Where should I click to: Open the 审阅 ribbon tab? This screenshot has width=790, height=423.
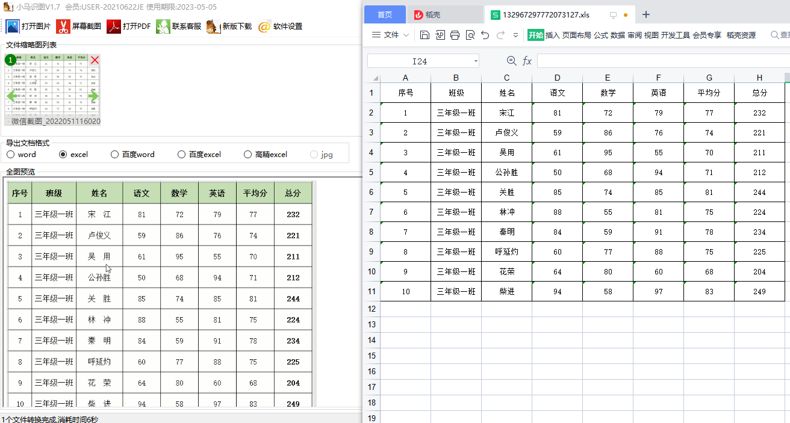coord(635,35)
